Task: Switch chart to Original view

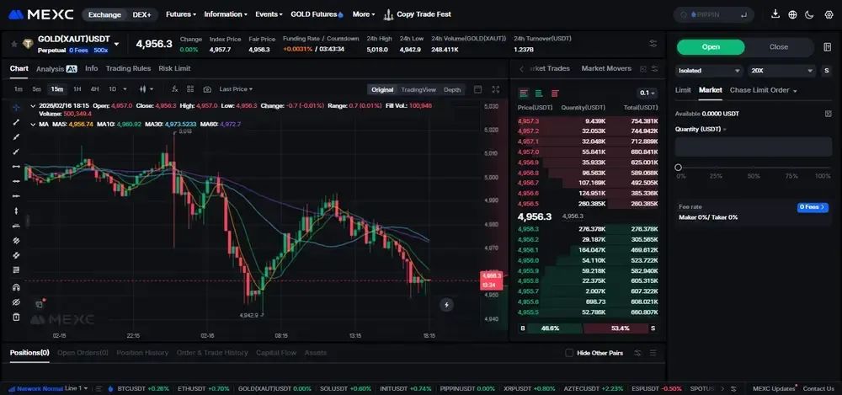Action: pyautogui.click(x=382, y=90)
